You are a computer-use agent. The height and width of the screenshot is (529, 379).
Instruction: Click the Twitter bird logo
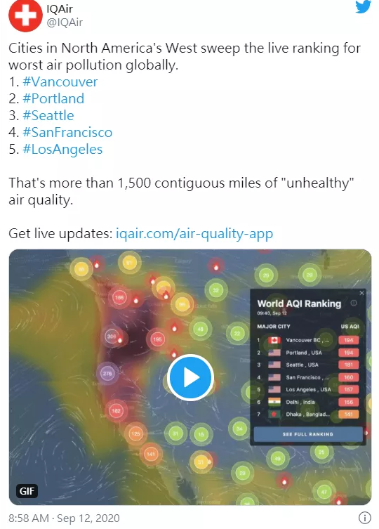[363, 7]
